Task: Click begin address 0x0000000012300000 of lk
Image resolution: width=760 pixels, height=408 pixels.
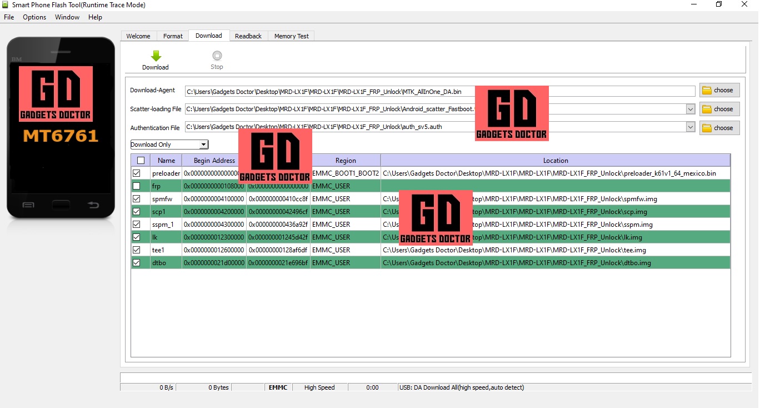Action: coord(214,237)
